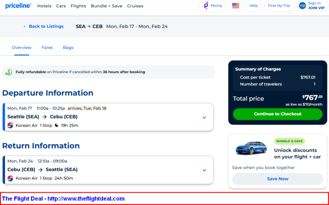329x205 pixels.
Task: Click the Save Now button
Action: tap(277, 179)
